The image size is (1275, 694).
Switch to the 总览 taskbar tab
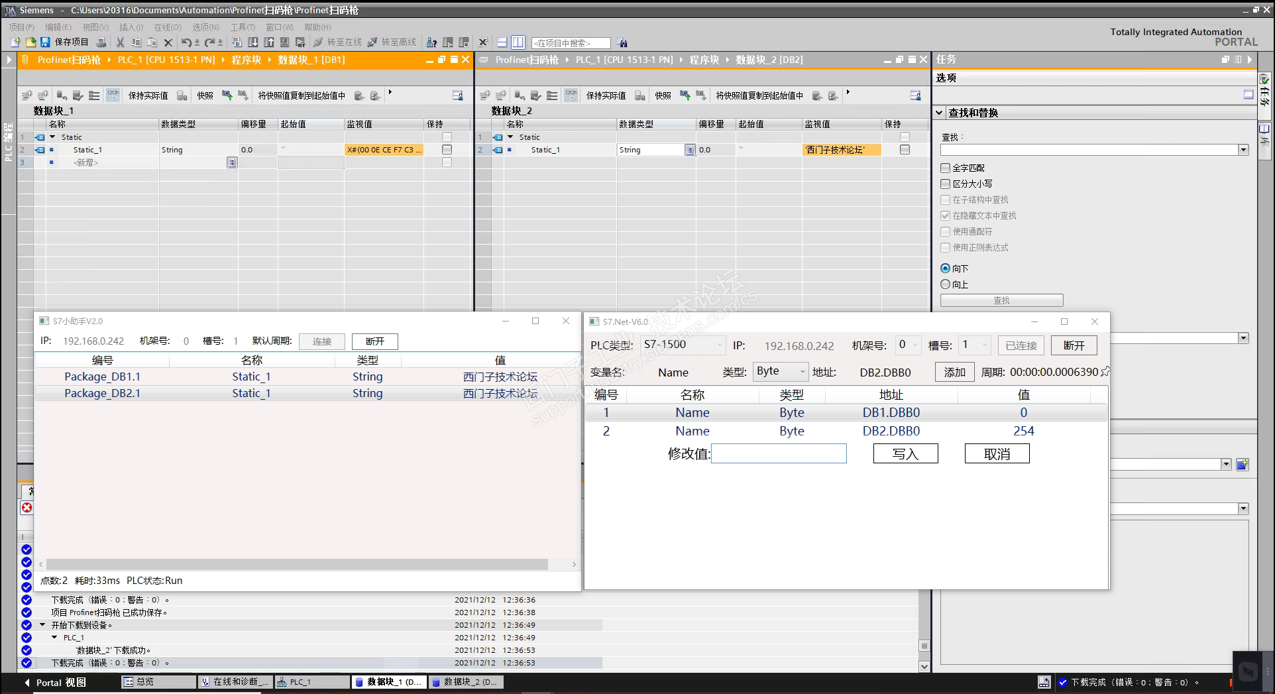[x=159, y=682]
